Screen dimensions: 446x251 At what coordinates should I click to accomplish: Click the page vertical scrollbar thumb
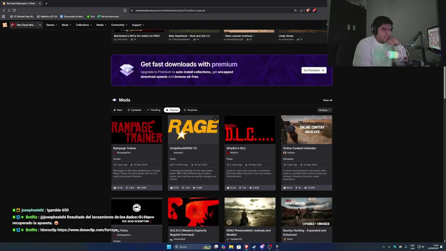[444, 82]
